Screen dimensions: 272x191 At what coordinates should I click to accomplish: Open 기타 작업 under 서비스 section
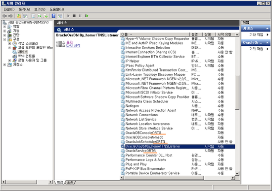pos(256,35)
